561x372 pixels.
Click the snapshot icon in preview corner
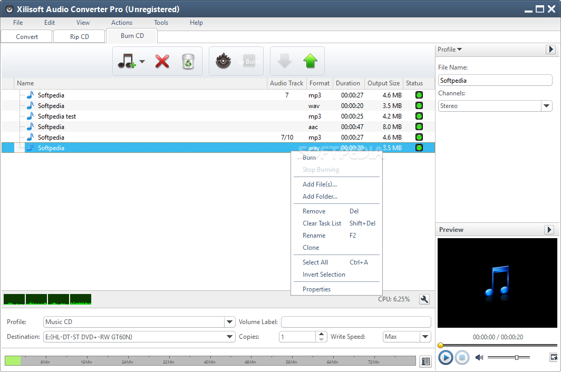554,357
